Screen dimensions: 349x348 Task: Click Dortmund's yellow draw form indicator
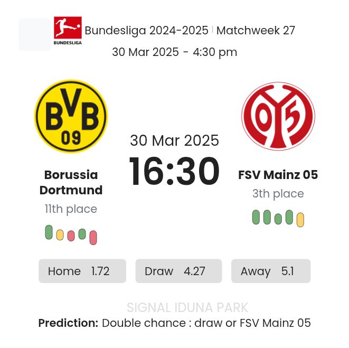pyautogui.click(x=60, y=234)
